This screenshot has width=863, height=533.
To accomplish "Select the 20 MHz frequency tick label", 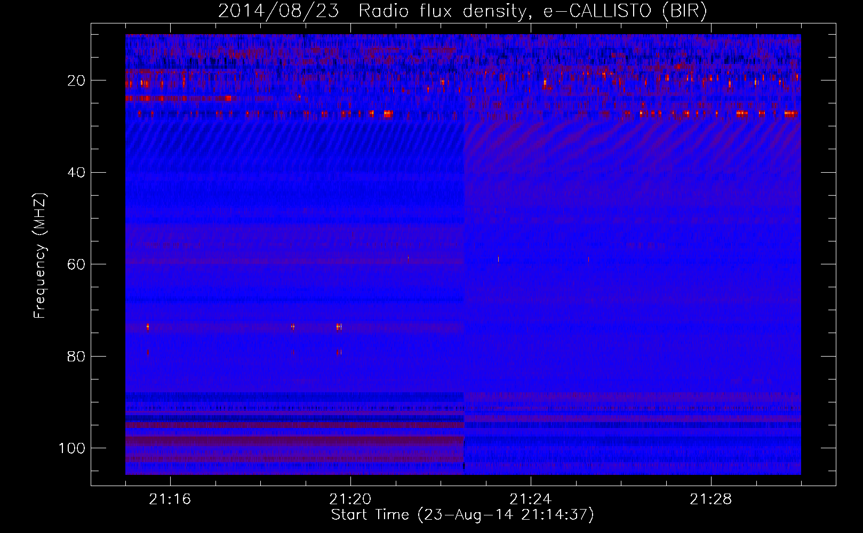I will [77, 80].
